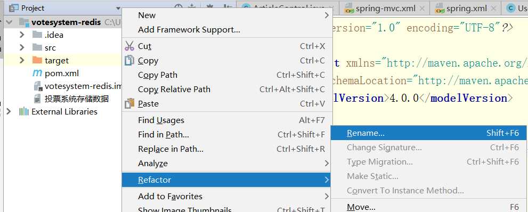528x212 pixels.
Task: Select Copy Relative Path menu entry
Action: pyautogui.click(x=227, y=89)
